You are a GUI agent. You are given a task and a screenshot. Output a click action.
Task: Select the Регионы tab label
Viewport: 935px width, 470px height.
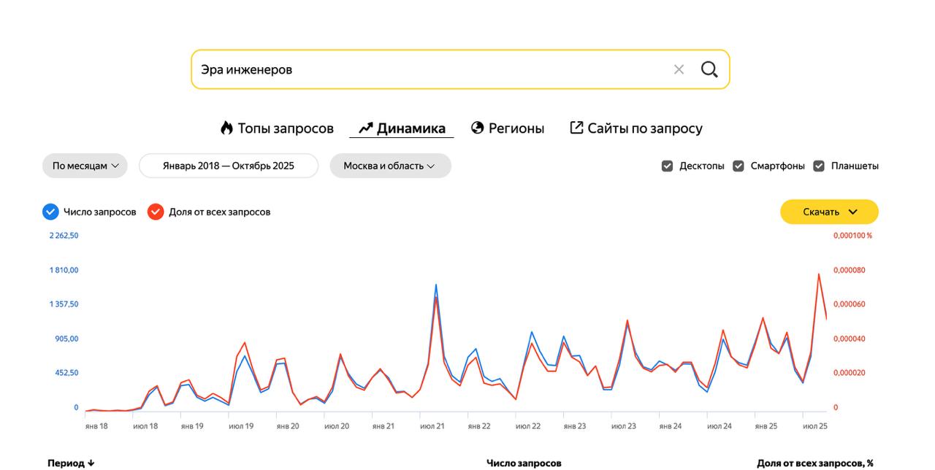pos(516,128)
